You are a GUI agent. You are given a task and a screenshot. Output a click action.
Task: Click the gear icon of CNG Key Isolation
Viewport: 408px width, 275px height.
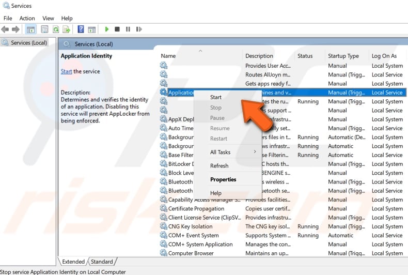pyautogui.click(x=163, y=226)
